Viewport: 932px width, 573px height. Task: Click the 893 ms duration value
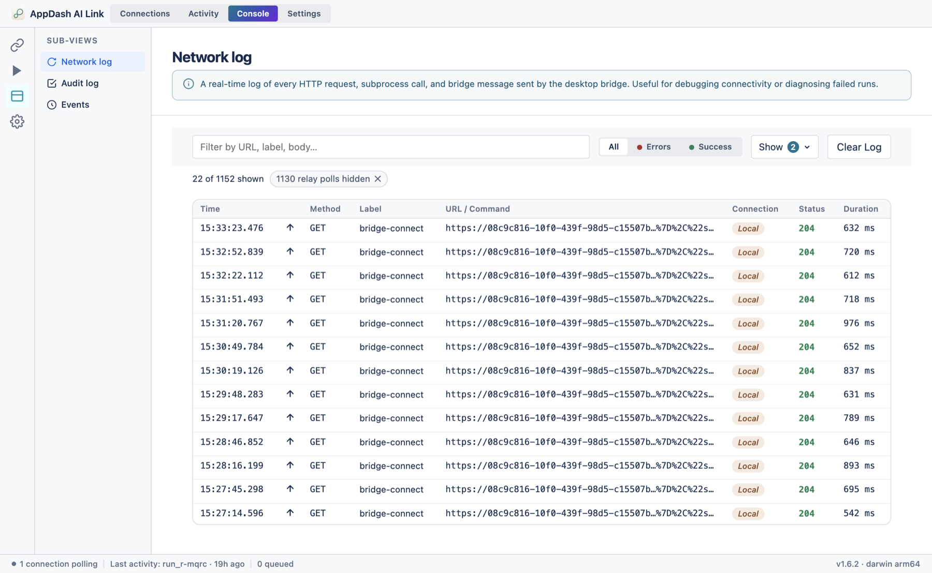click(859, 465)
